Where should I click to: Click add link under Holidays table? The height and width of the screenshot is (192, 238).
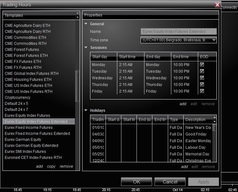[x=184, y=167]
